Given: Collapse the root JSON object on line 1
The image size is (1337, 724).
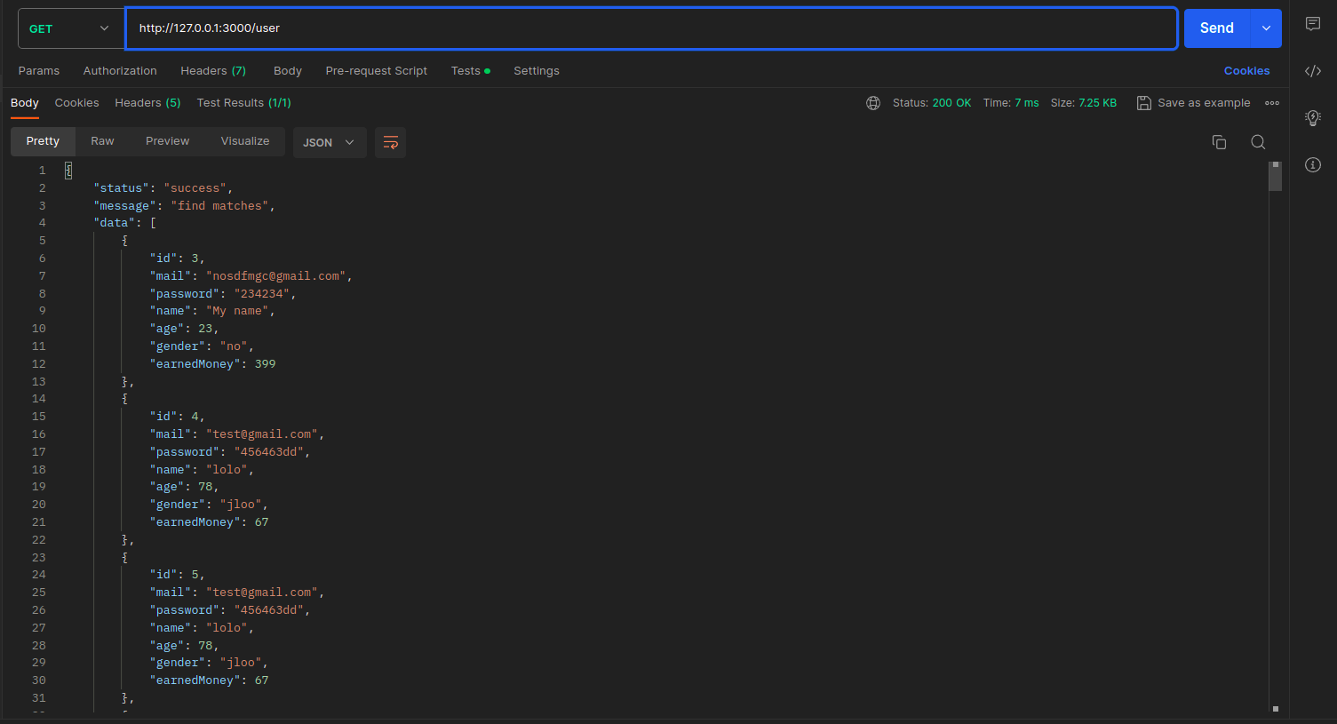Looking at the screenshot, I should pyautogui.click(x=68, y=170).
